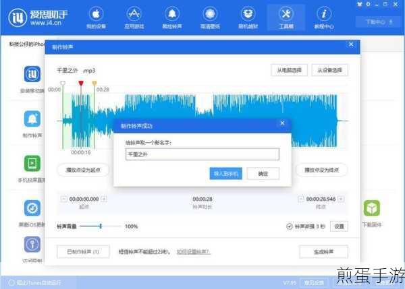Switch to the Apps & Games tab
The height and width of the screenshot is (289, 405).
point(134,18)
